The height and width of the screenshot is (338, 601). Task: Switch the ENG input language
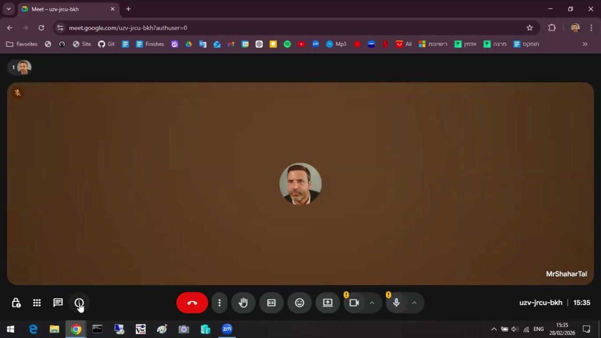tap(539, 329)
